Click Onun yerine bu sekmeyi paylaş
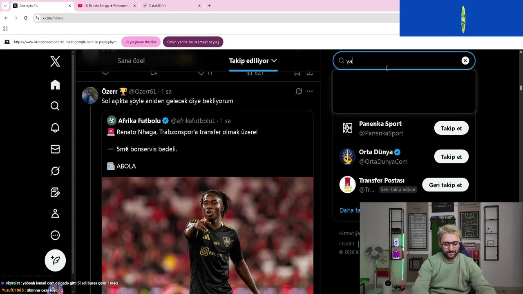Screen dimensions: 523x294 193,42
